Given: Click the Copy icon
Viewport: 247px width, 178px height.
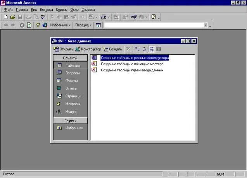Looking at the screenshot, I should [x=59, y=17].
